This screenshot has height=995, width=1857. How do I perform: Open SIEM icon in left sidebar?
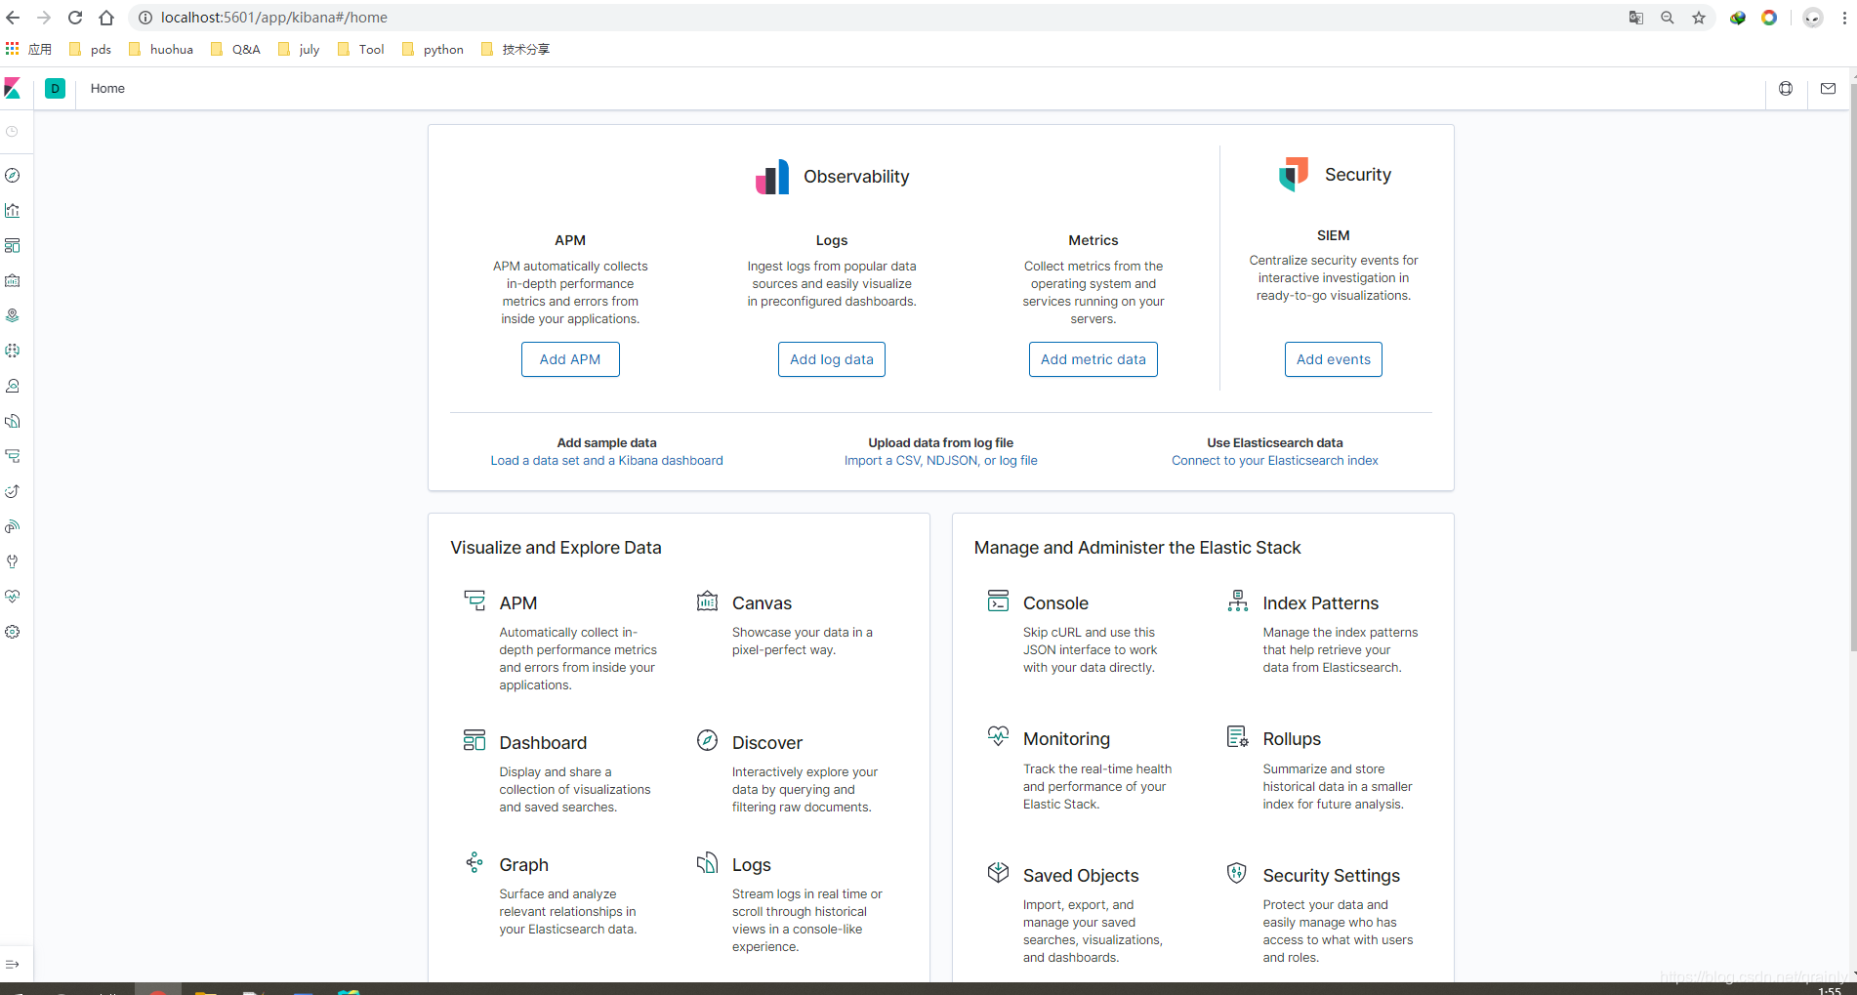point(13,526)
